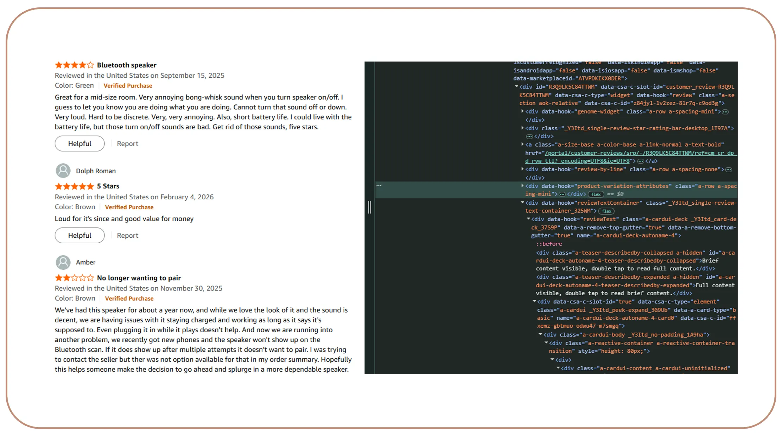Click the three-dot menu beside highlighted DOM row
Viewport: 782px width, 436px height.
pos(379,185)
